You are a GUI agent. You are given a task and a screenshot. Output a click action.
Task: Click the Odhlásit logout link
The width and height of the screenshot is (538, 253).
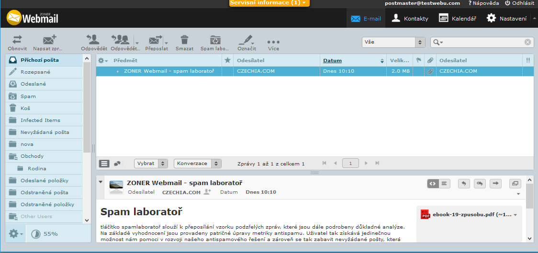pos(519,3)
